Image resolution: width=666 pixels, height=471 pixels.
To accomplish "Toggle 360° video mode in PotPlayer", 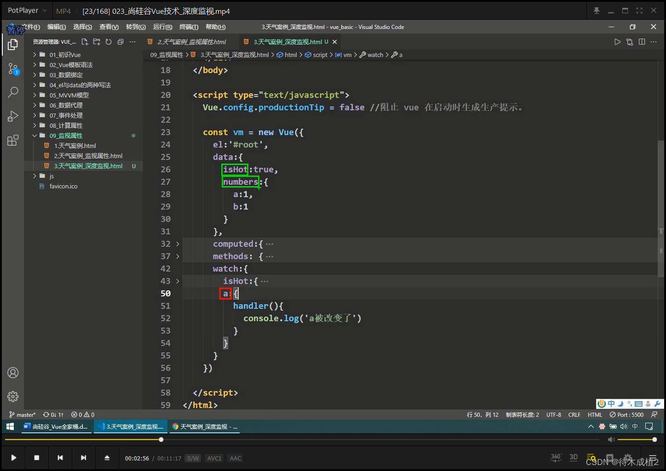I will click(x=556, y=457).
